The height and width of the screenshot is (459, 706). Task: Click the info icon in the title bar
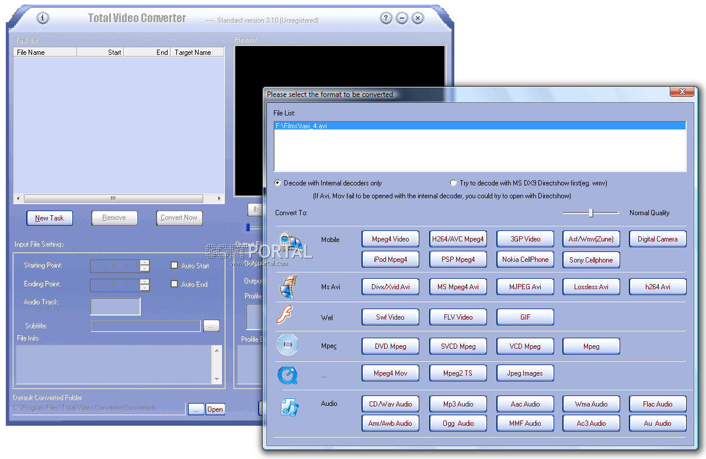coord(42,18)
